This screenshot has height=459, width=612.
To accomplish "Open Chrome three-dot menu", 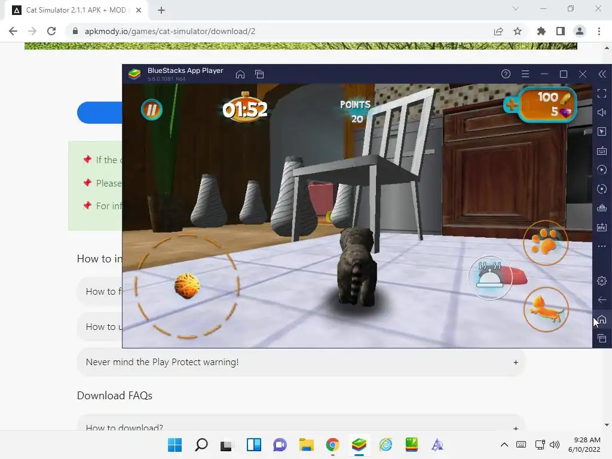I will click(x=599, y=31).
